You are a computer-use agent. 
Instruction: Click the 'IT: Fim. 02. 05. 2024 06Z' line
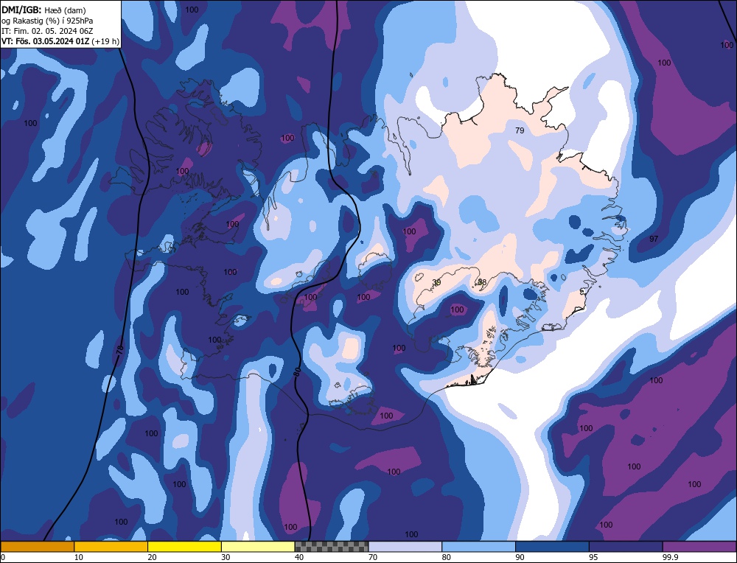coord(47,31)
